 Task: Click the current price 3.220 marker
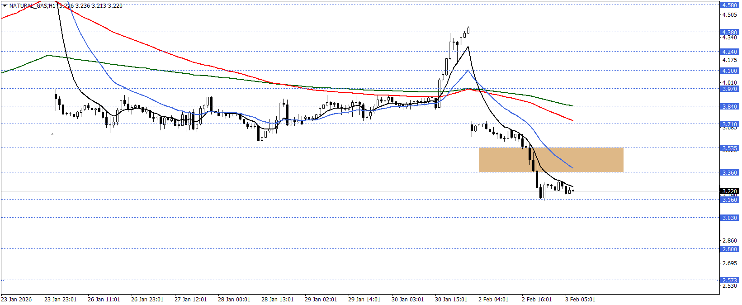click(x=729, y=191)
